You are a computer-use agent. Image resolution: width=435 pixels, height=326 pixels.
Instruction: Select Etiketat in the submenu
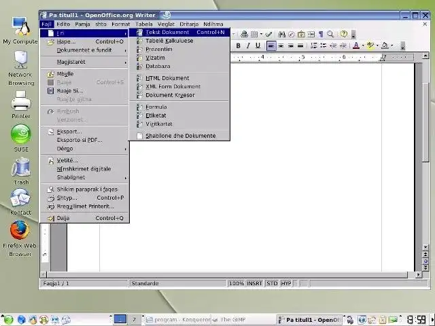tap(179, 115)
